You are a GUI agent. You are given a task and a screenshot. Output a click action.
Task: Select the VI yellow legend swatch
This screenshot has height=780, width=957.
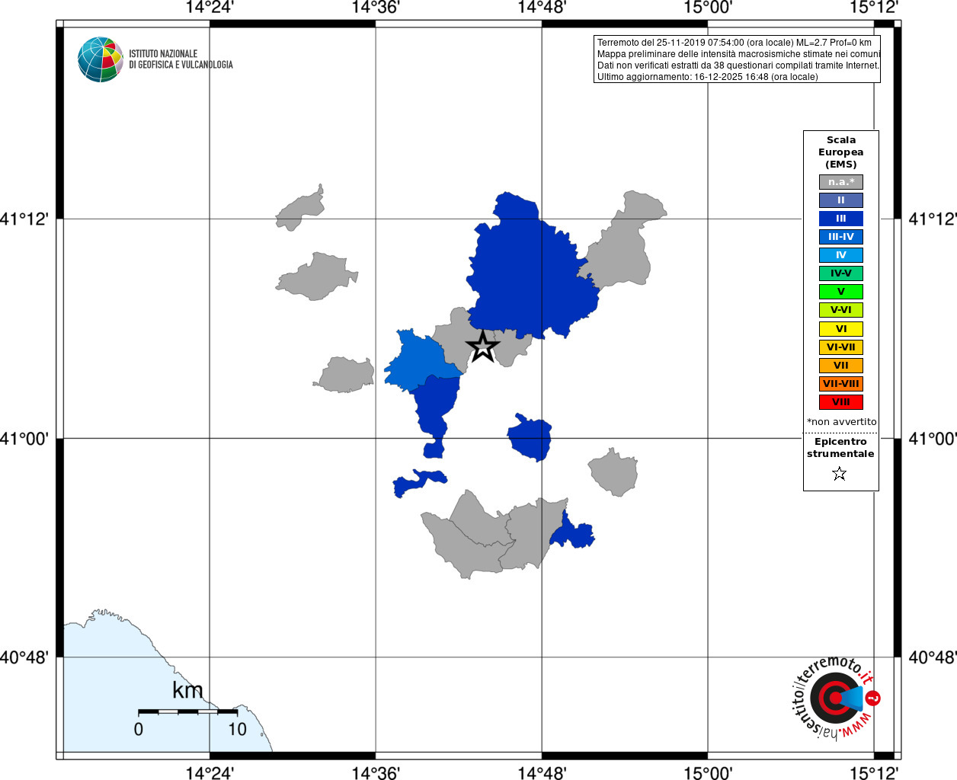point(841,329)
